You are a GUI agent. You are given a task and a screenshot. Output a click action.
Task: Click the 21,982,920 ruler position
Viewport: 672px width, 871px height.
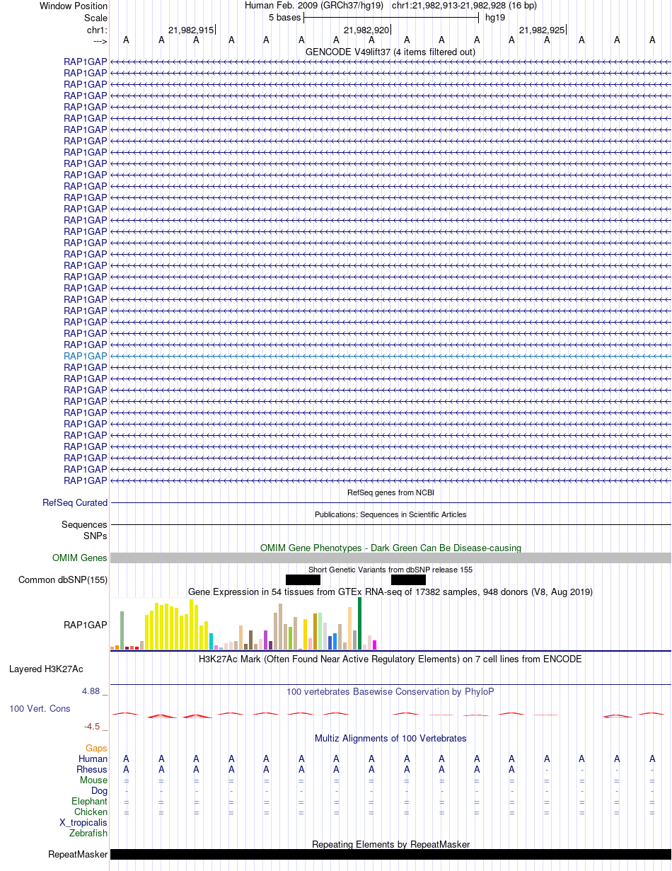pyautogui.click(x=366, y=30)
